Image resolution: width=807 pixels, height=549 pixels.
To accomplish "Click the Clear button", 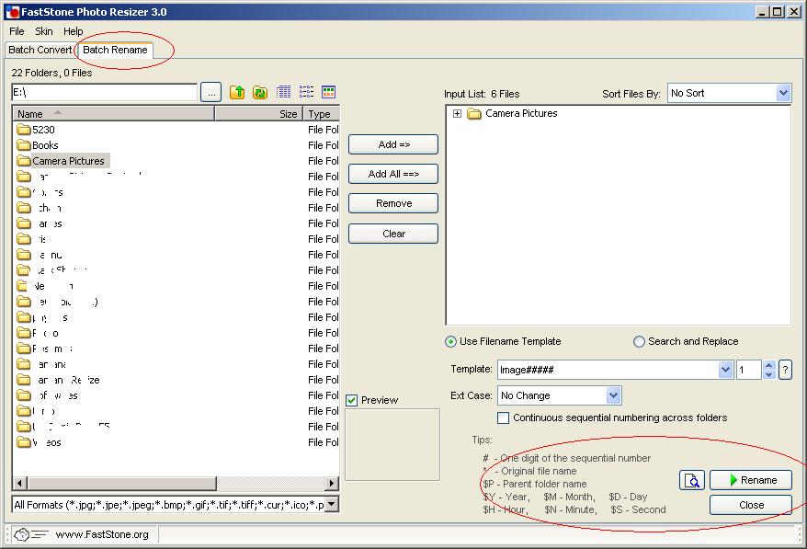I will [393, 234].
